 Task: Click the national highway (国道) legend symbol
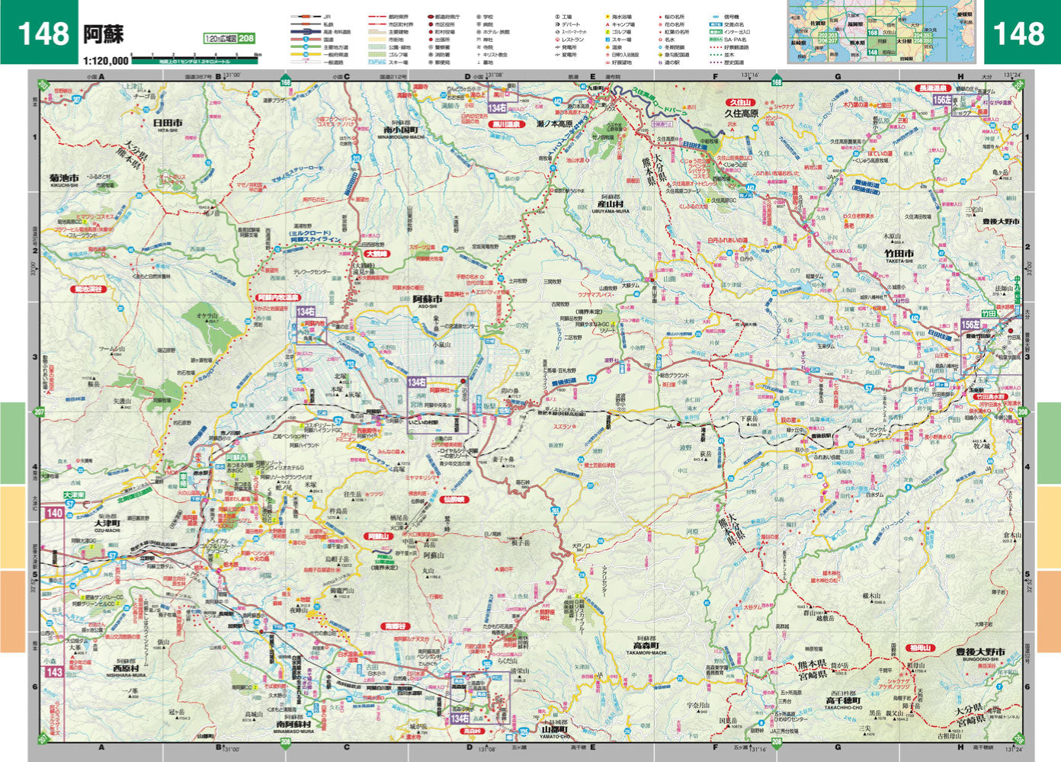tap(305, 40)
